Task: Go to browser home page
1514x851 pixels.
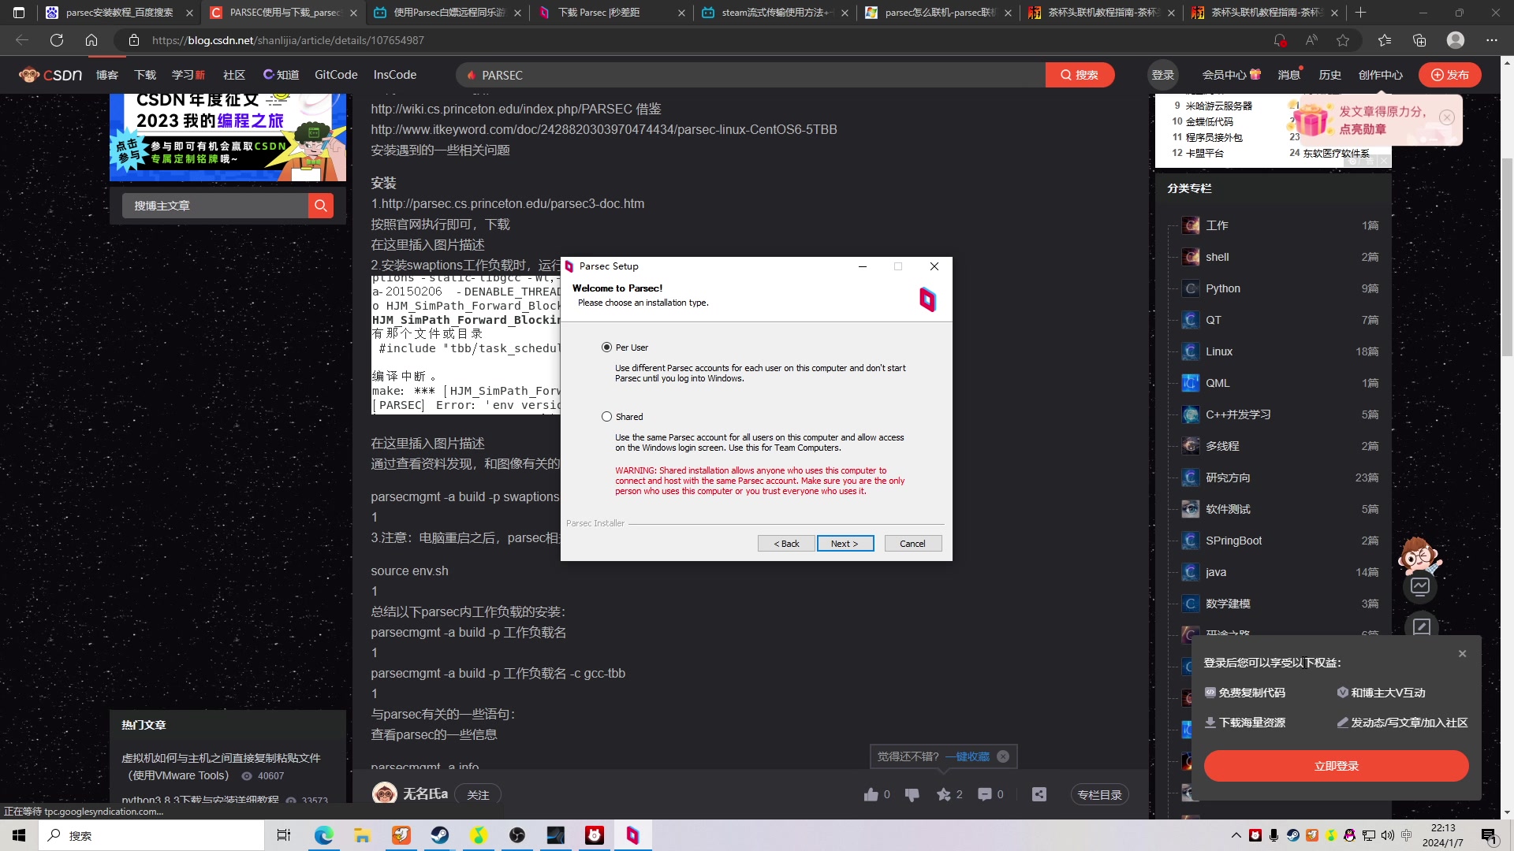Action: tap(91, 40)
